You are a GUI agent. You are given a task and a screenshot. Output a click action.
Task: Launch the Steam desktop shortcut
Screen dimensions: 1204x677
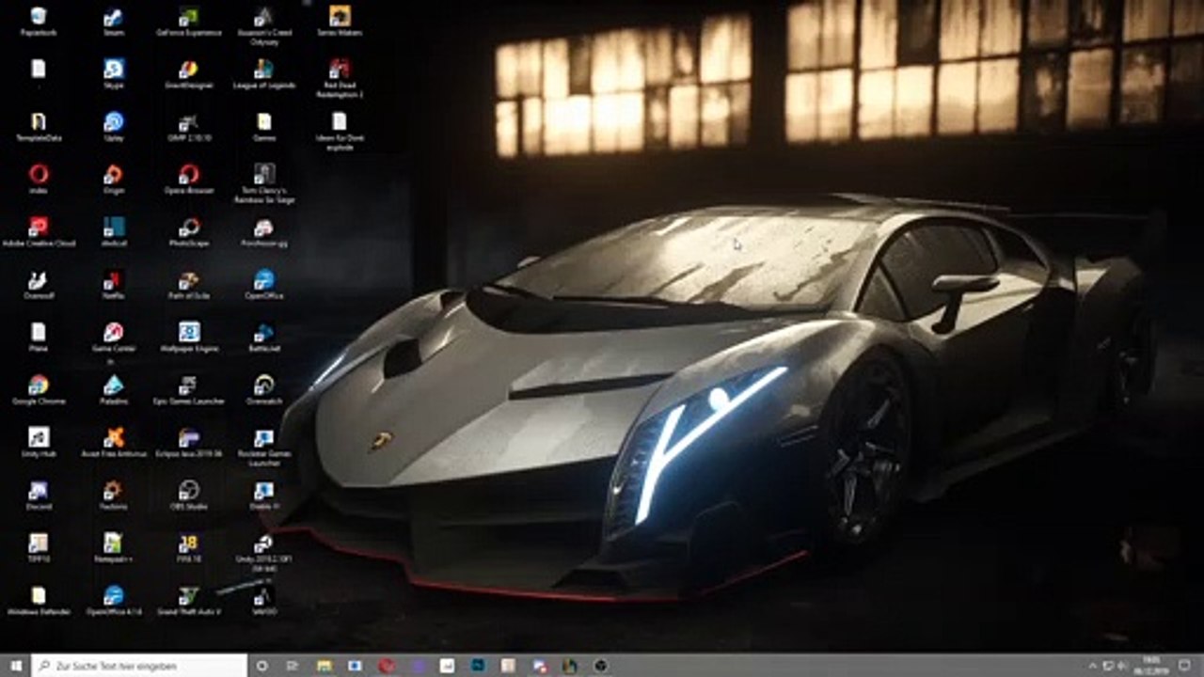114,21
